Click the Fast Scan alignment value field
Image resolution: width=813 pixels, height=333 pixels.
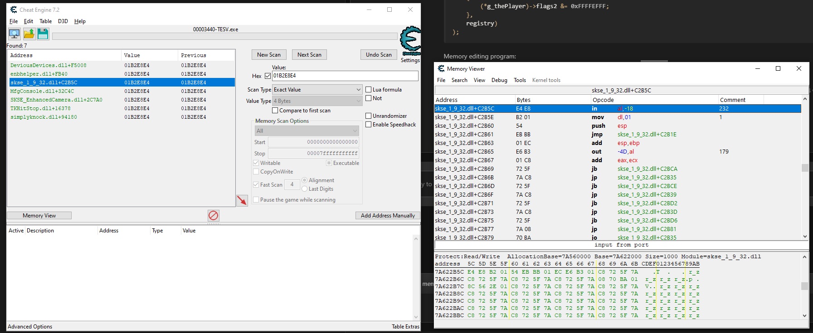pos(292,185)
